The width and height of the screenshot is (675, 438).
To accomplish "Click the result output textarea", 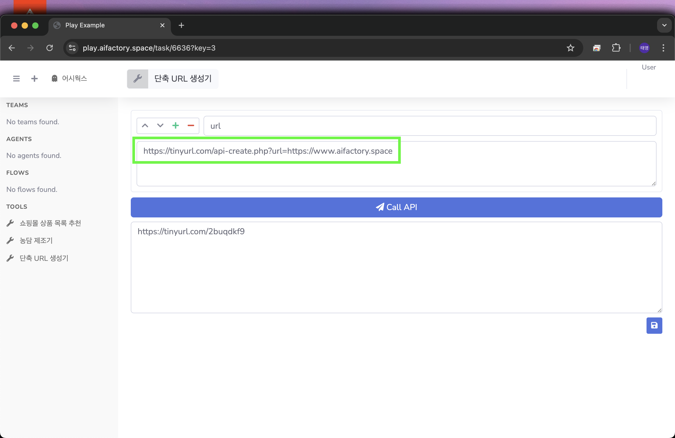I will point(396,267).
